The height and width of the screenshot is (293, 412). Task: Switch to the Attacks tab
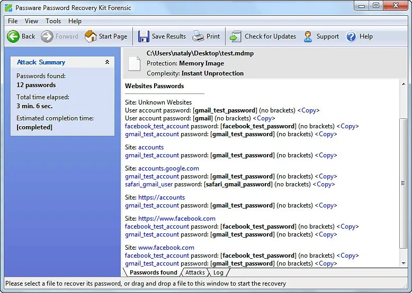point(195,272)
